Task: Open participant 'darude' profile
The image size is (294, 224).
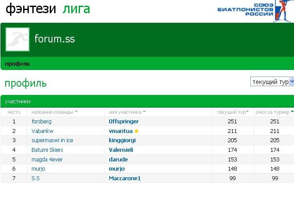Action: point(118,159)
